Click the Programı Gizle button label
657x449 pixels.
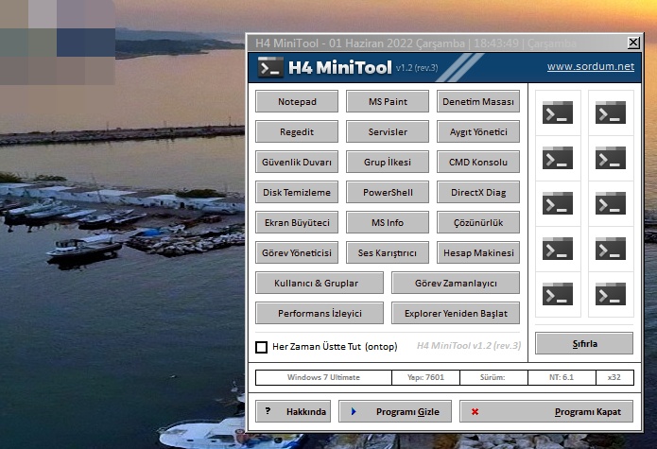click(407, 412)
